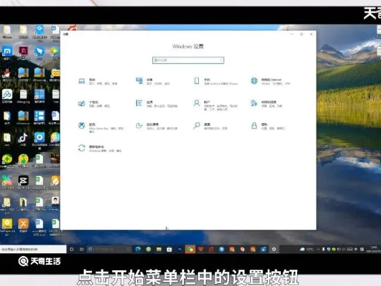
Task: Select the green plus 360 desktop icon
Action: pos(7,161)
